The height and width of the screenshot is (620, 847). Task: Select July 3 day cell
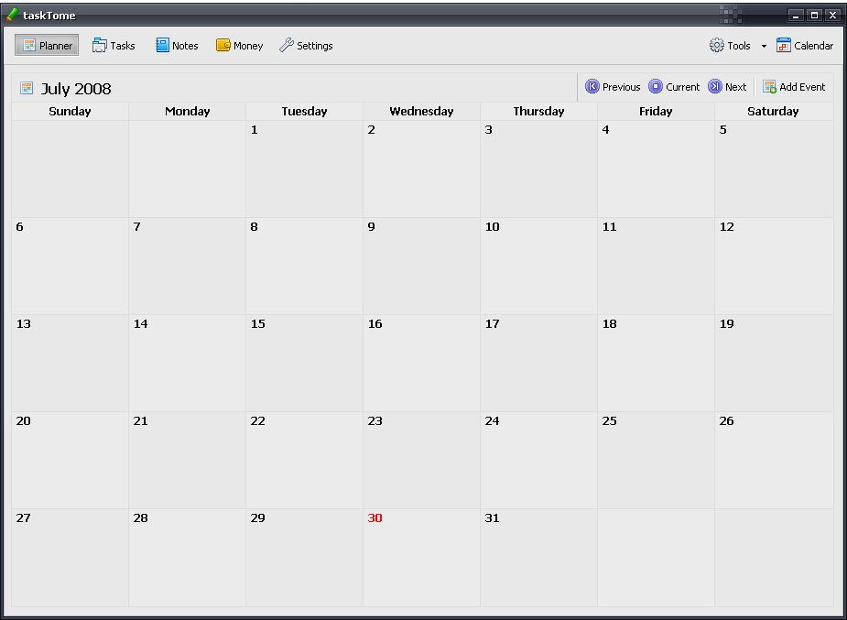point(538,169)
